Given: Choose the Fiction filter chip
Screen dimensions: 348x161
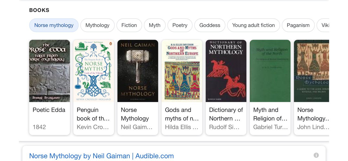Looking at the screenshot, I should tap(129, 25).
